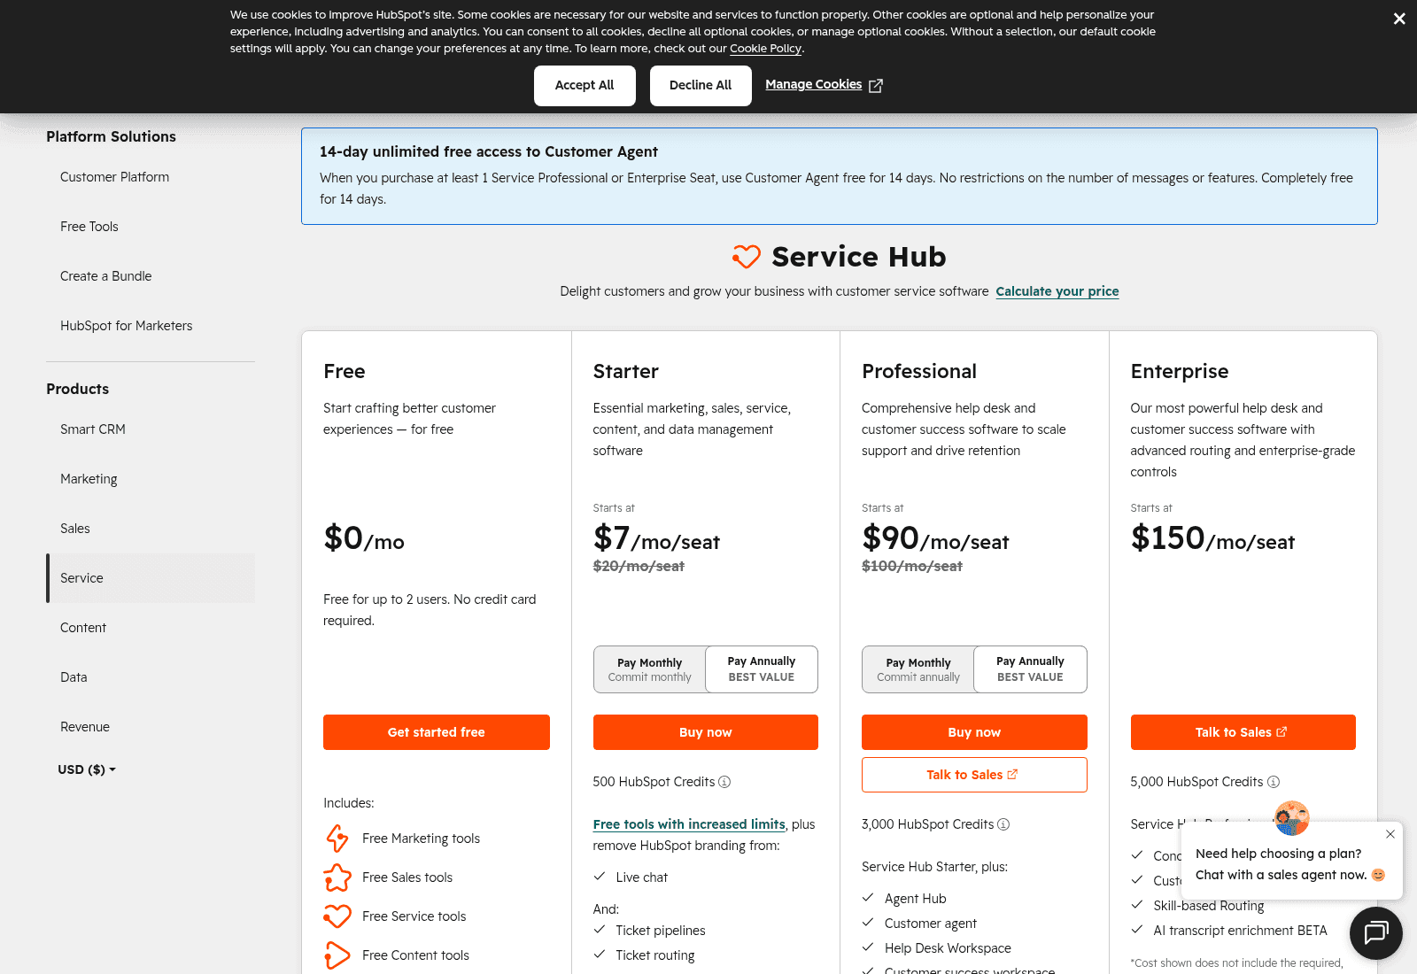Select Smart CRM in the Products list
The image size is (1417, 974).
(x=93, y=429)
